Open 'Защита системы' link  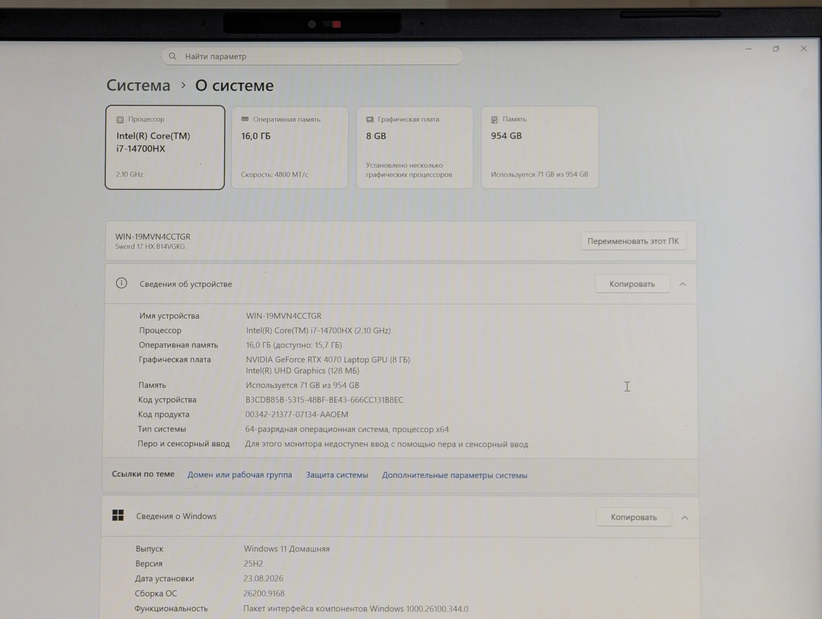click(x=337, y=475)
